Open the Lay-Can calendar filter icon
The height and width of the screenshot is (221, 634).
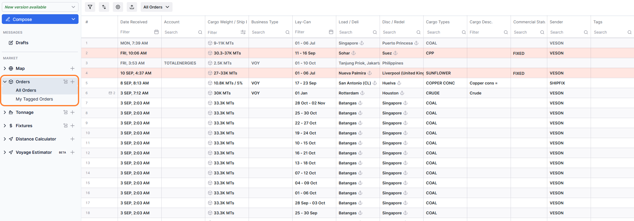[331, 32]
